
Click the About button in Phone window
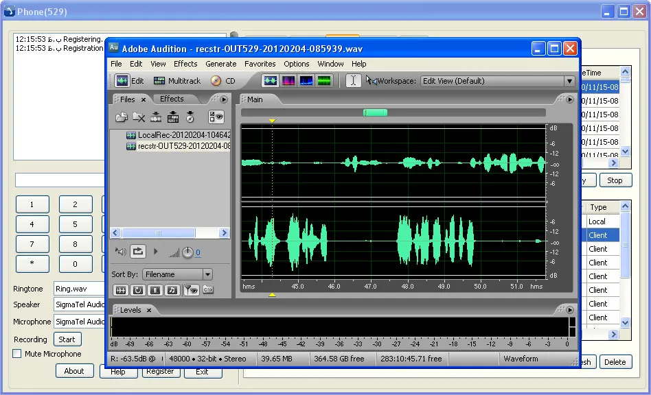(x=74, y=371)
